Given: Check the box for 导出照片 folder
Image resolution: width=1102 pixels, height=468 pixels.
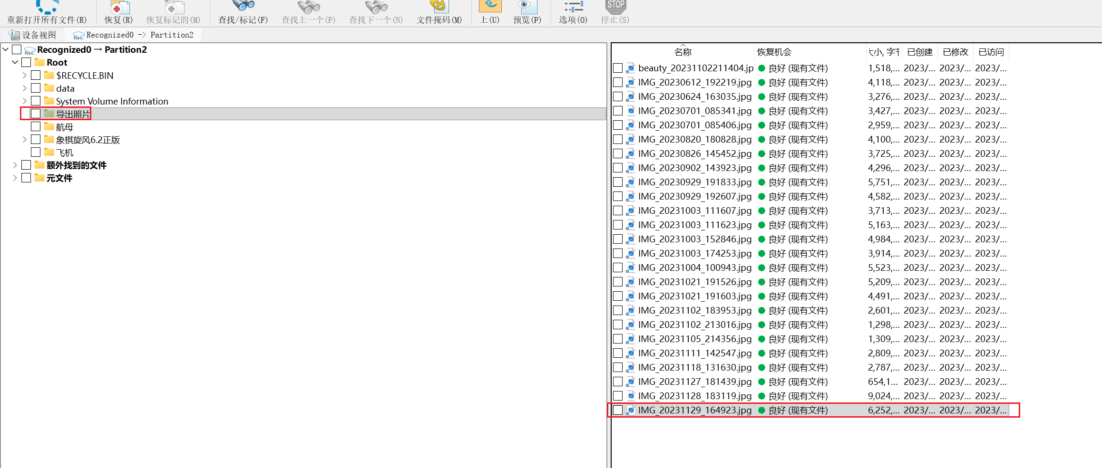Looking at the screenshot, I should 36,114.
